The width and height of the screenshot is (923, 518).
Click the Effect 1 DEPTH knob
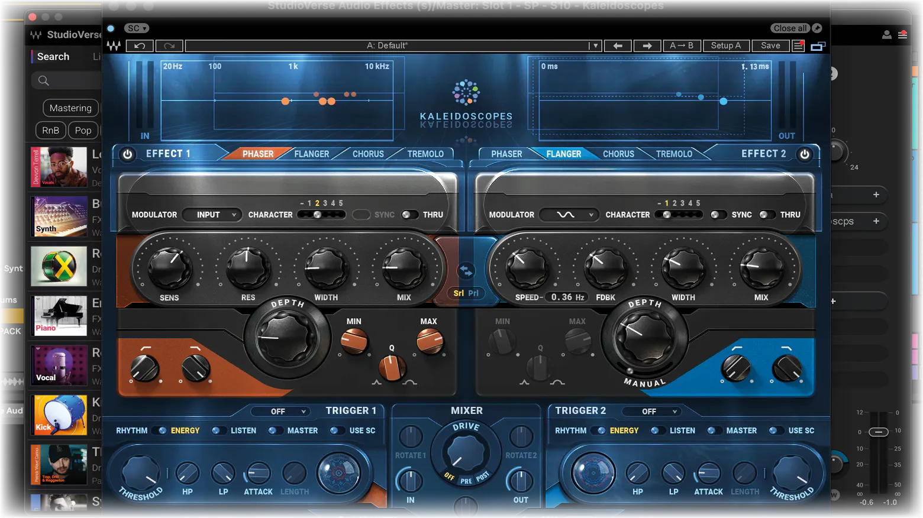(286, 336)
